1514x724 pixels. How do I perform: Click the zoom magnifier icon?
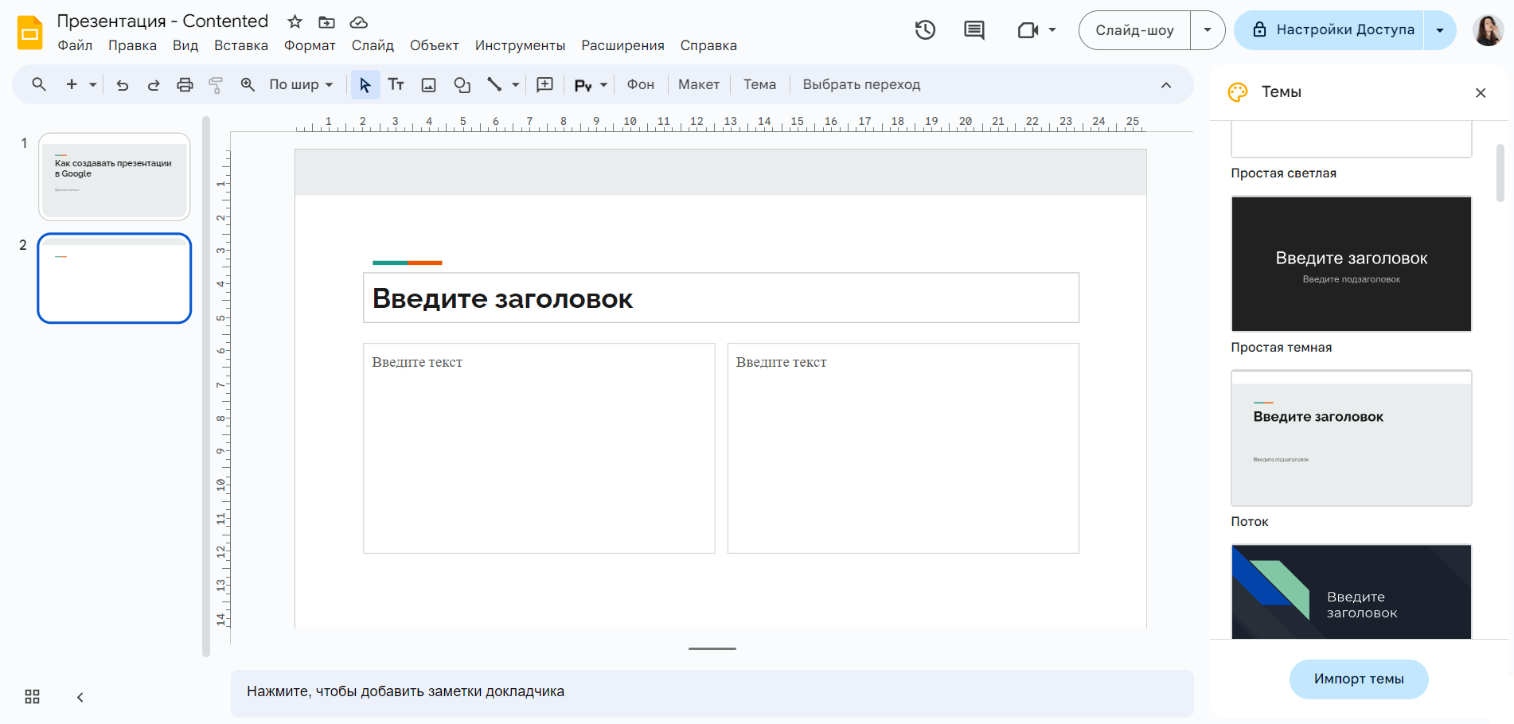click(248, 84)
